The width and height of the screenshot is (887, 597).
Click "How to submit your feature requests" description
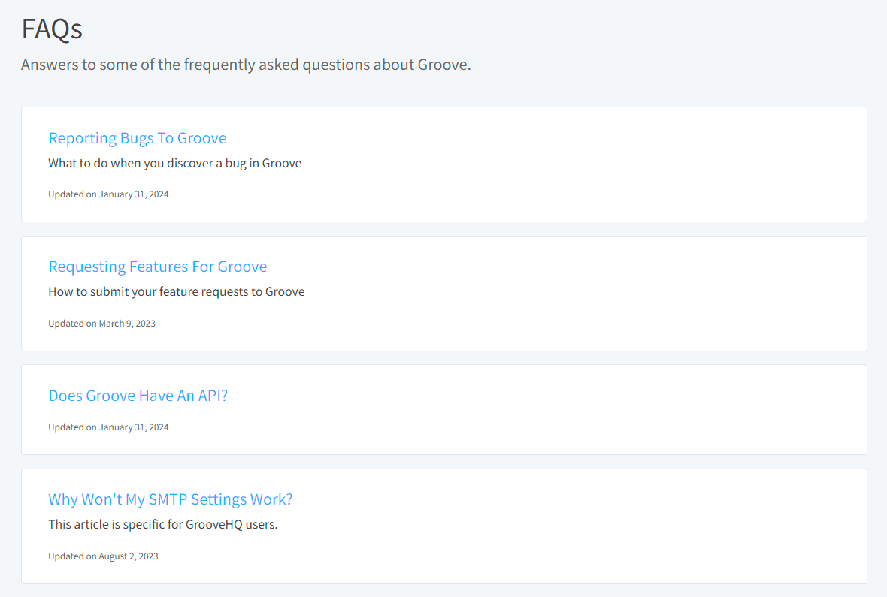pyautogui.click(x=176, y=291)
